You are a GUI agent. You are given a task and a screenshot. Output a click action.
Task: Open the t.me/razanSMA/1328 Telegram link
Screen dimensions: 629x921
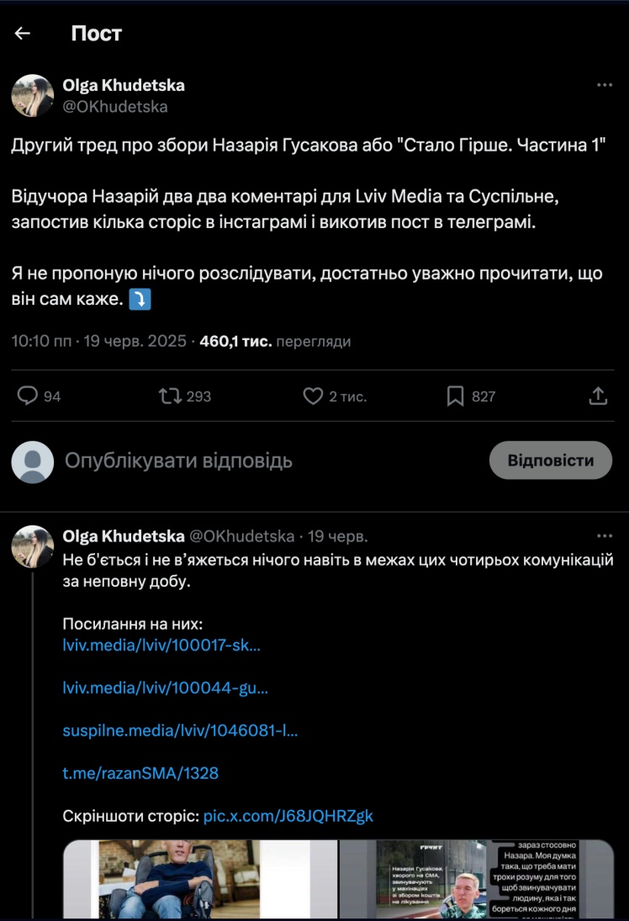coord(140,773)
